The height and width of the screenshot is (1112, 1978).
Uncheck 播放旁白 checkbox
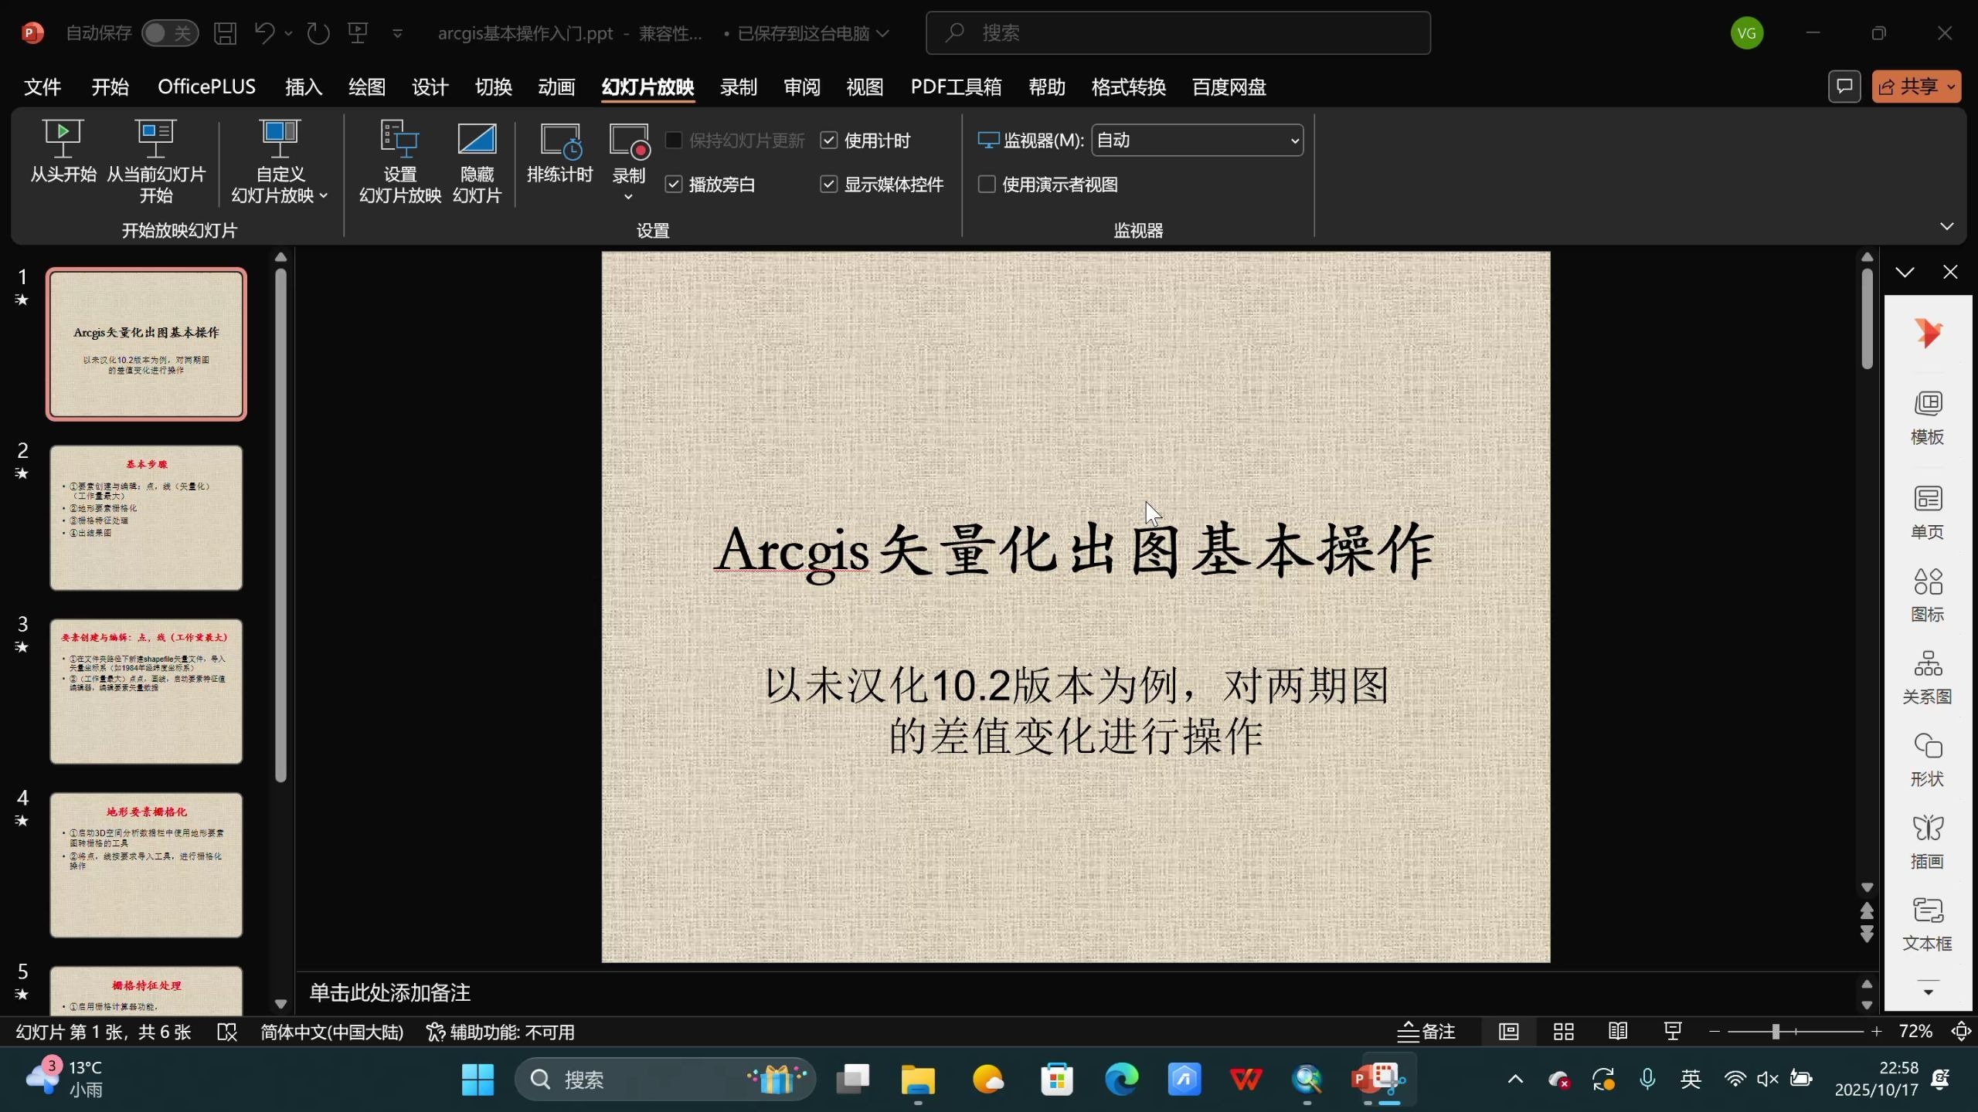673,184
